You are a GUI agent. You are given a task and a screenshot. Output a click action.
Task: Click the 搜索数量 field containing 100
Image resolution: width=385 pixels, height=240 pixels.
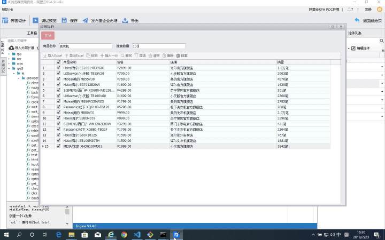(x=159, y=46)
